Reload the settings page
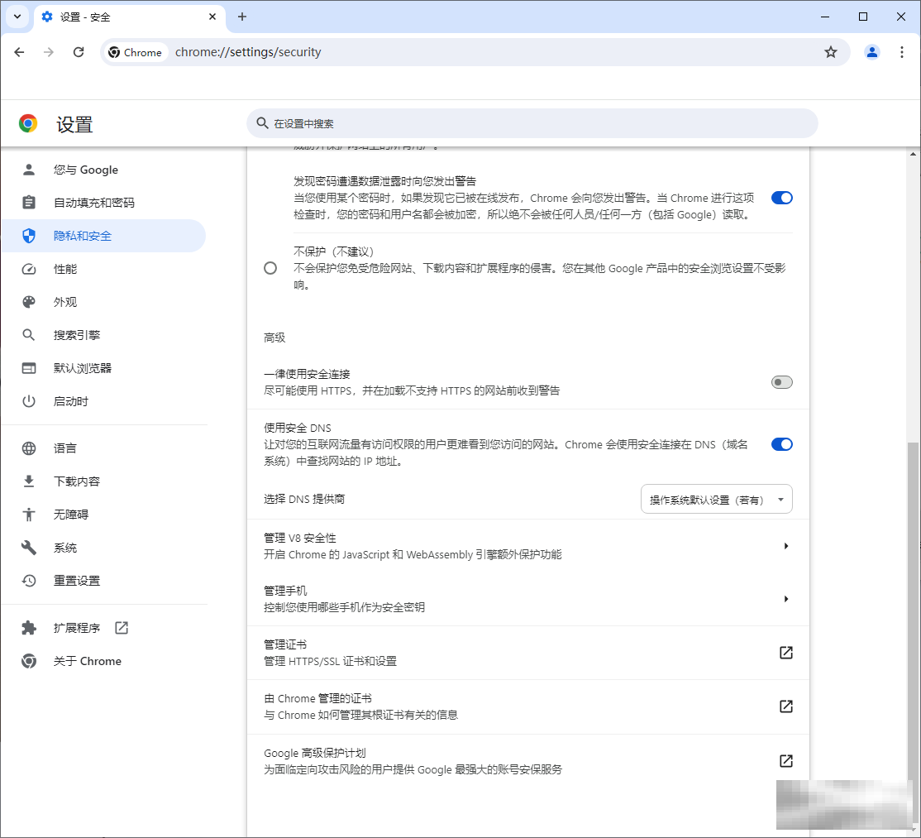 point(79,52)
